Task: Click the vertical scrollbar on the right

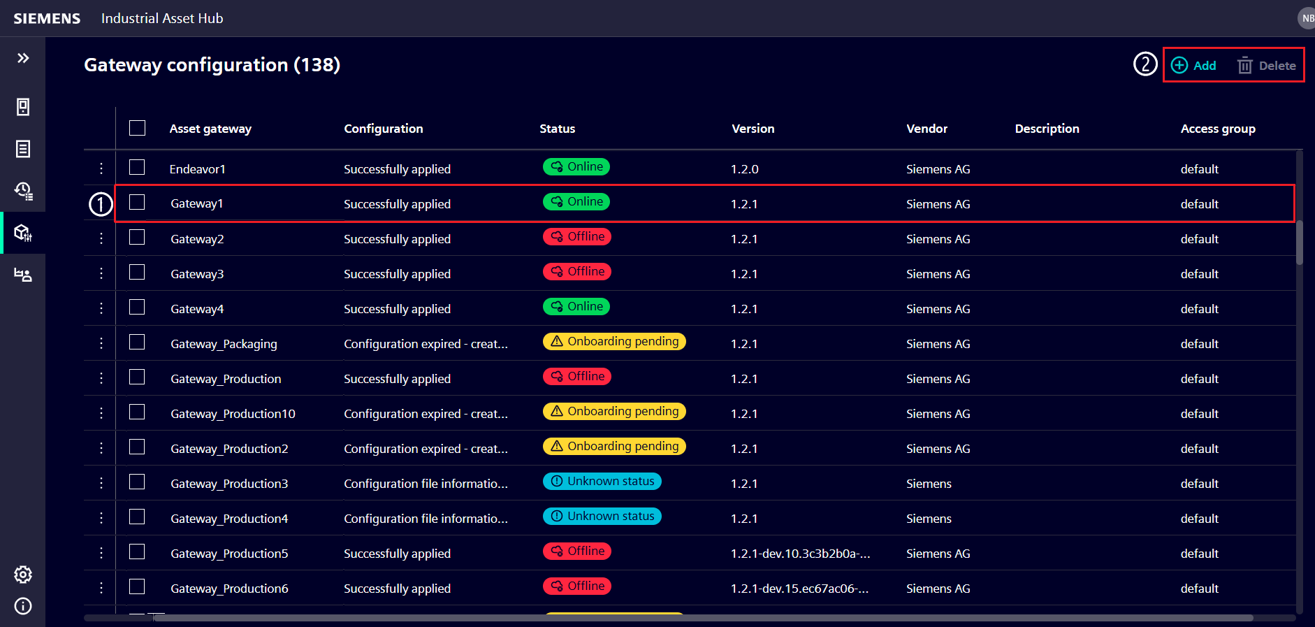Action: click(x=1299, y=243)
